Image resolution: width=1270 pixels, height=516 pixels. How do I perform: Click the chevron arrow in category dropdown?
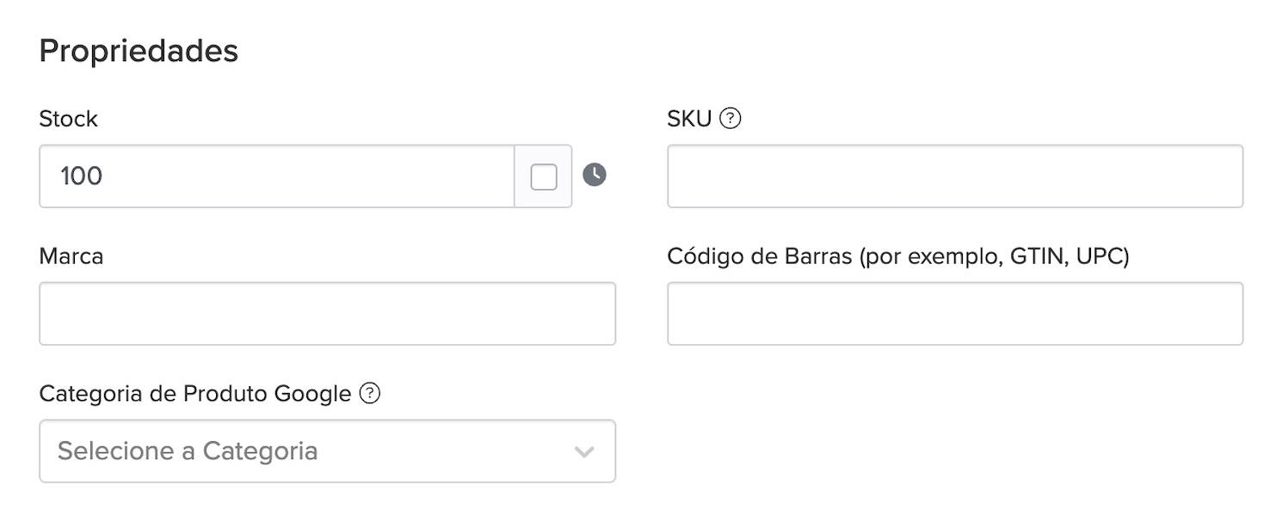click(584, 451)
